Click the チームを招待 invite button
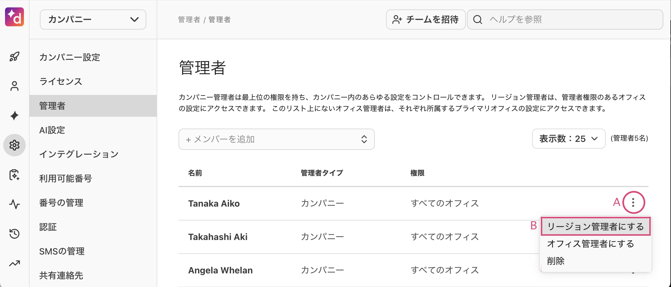This screenshot has height=287, width=671. pos(426,20)
